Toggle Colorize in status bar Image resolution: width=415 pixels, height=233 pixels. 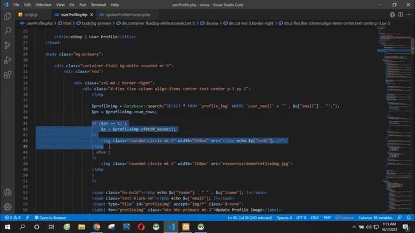click(344, 217)
